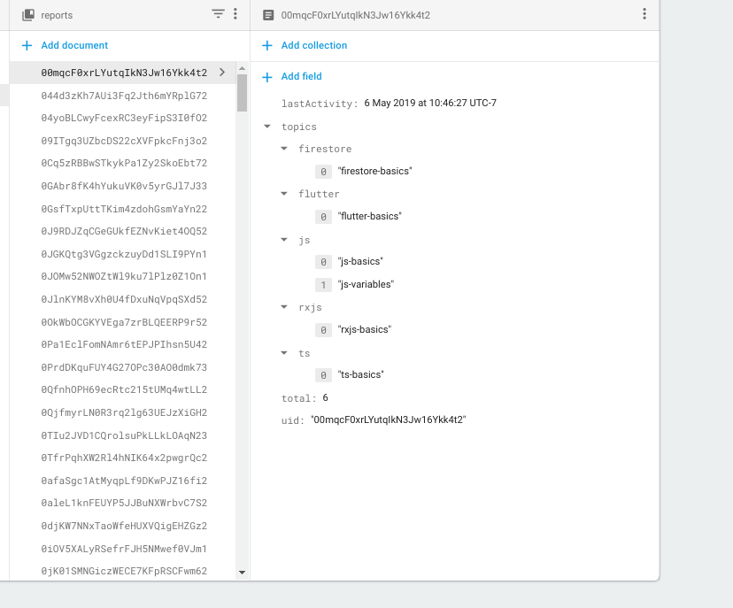Select document 0PrdDKquFUY4G27OPc30AO0dmk73
Screen dimensions: 733x608
(x=124, y=367)
